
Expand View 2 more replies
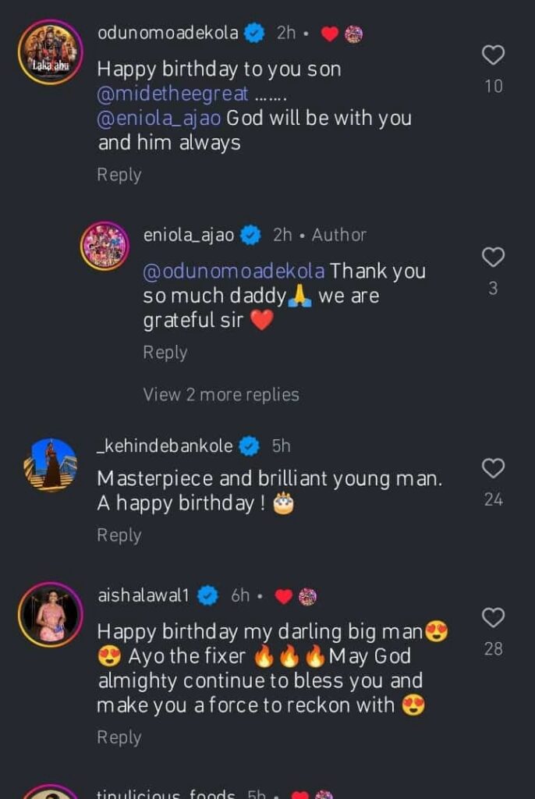(221, 394)
